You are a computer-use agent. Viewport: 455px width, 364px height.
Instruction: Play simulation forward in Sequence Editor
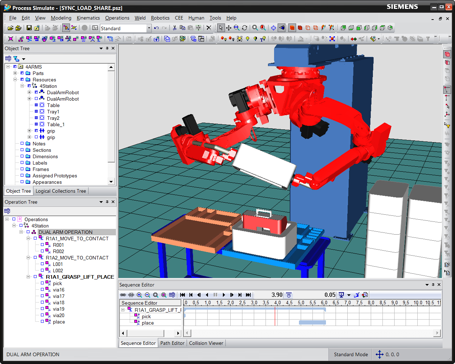click(224, 295)
